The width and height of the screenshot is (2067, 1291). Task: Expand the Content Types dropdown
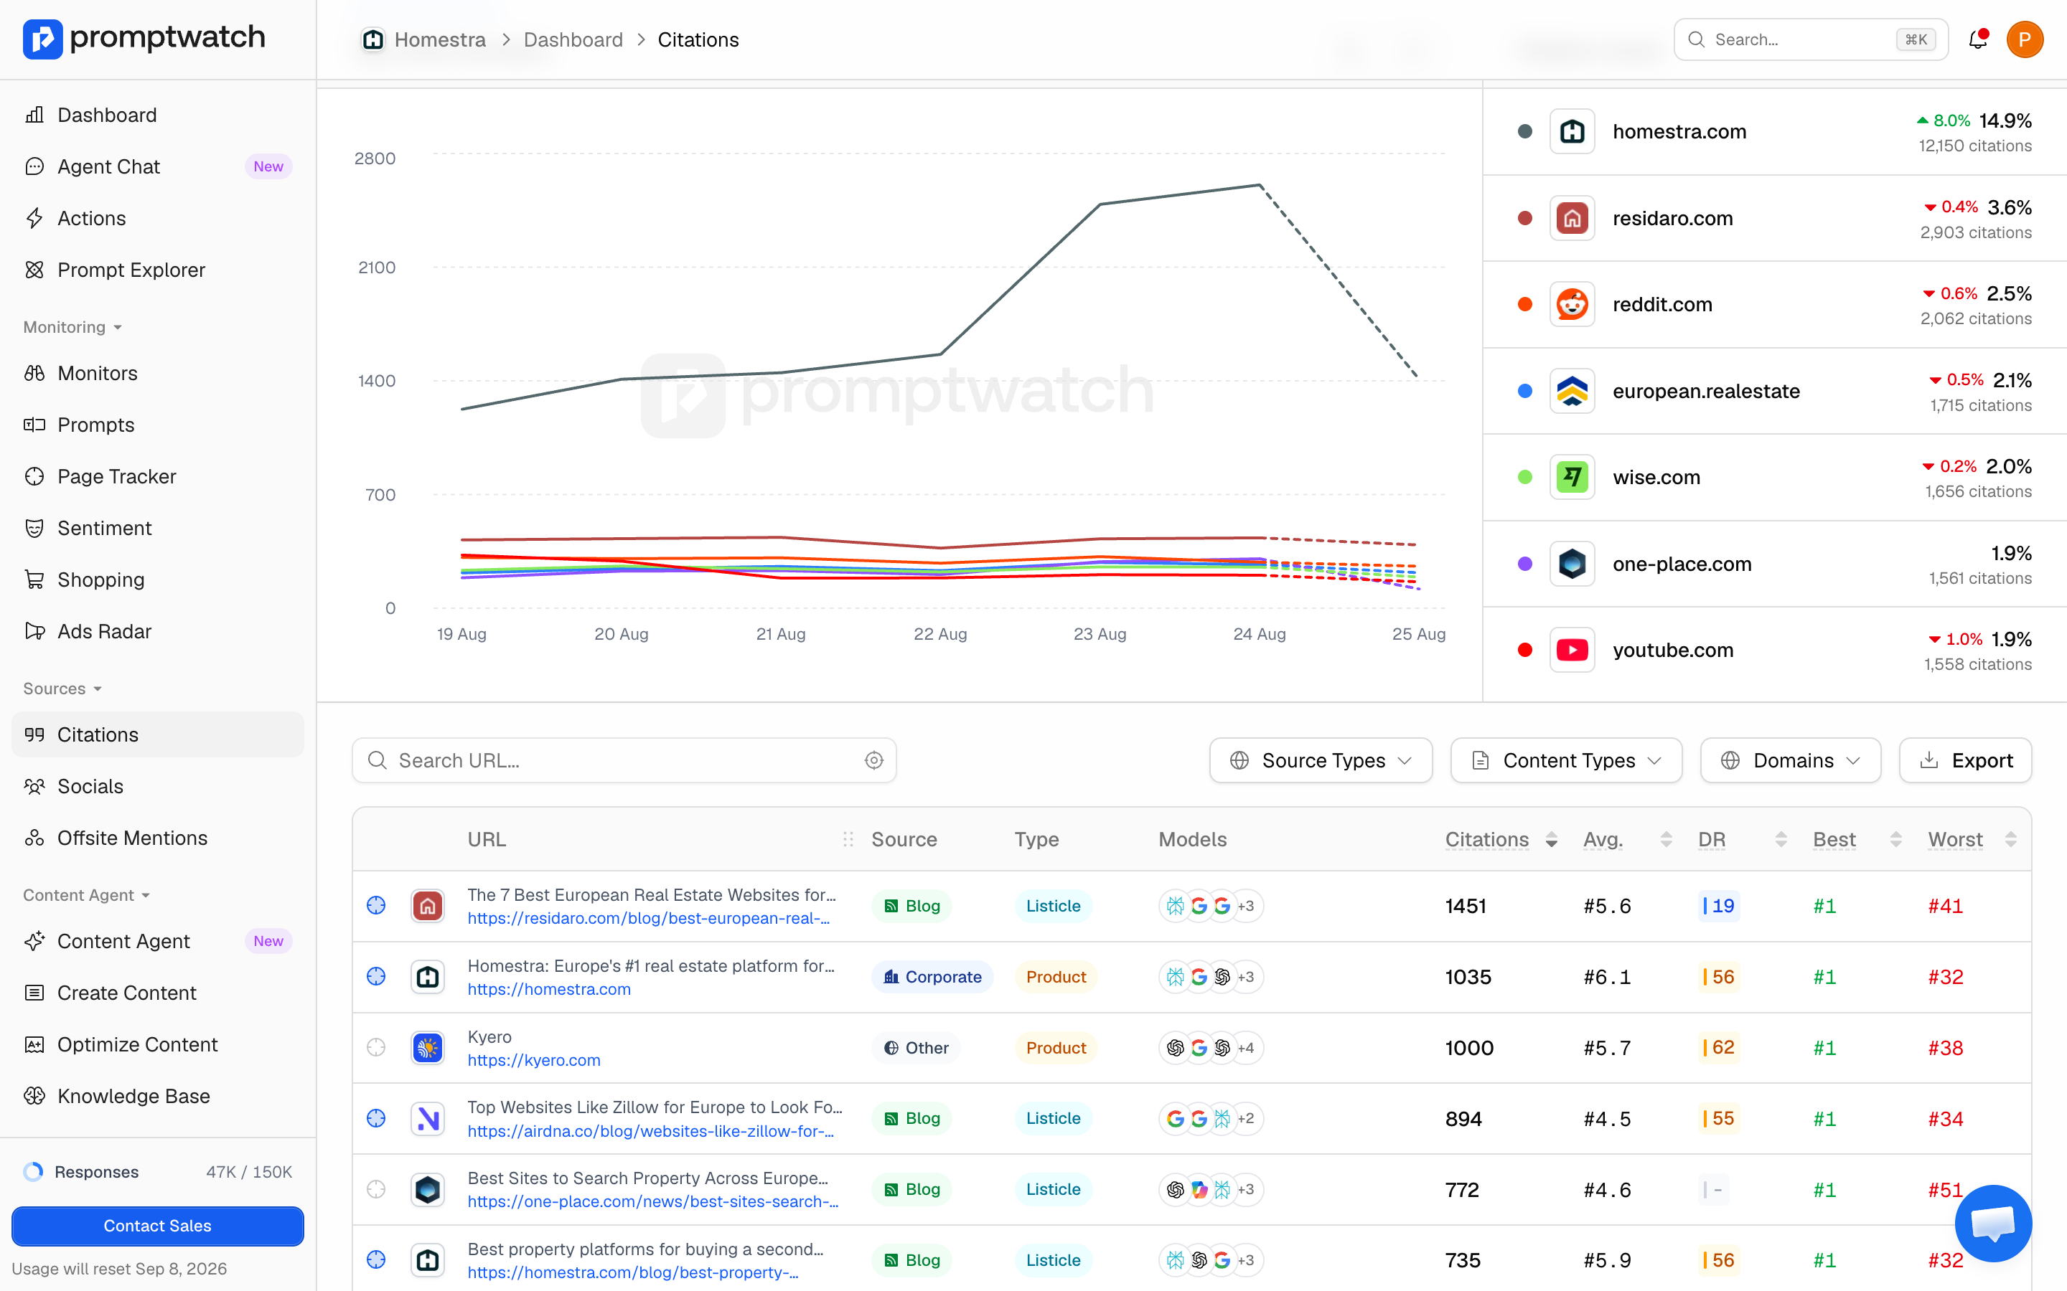click(x=1565, y=760)
